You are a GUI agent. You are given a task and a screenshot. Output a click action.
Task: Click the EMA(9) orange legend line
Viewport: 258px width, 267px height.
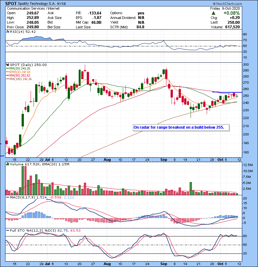click(8, 72)
